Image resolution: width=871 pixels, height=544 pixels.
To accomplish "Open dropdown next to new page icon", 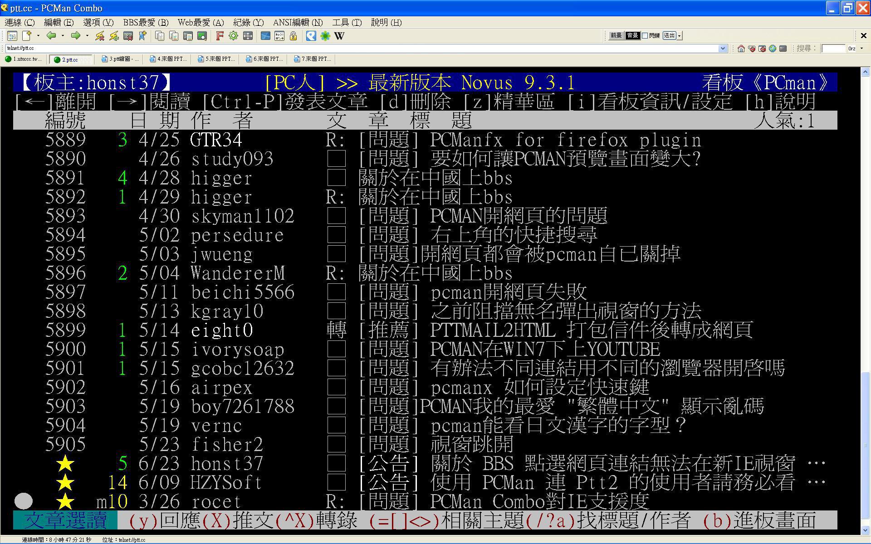I will click(x=38, y=36).
